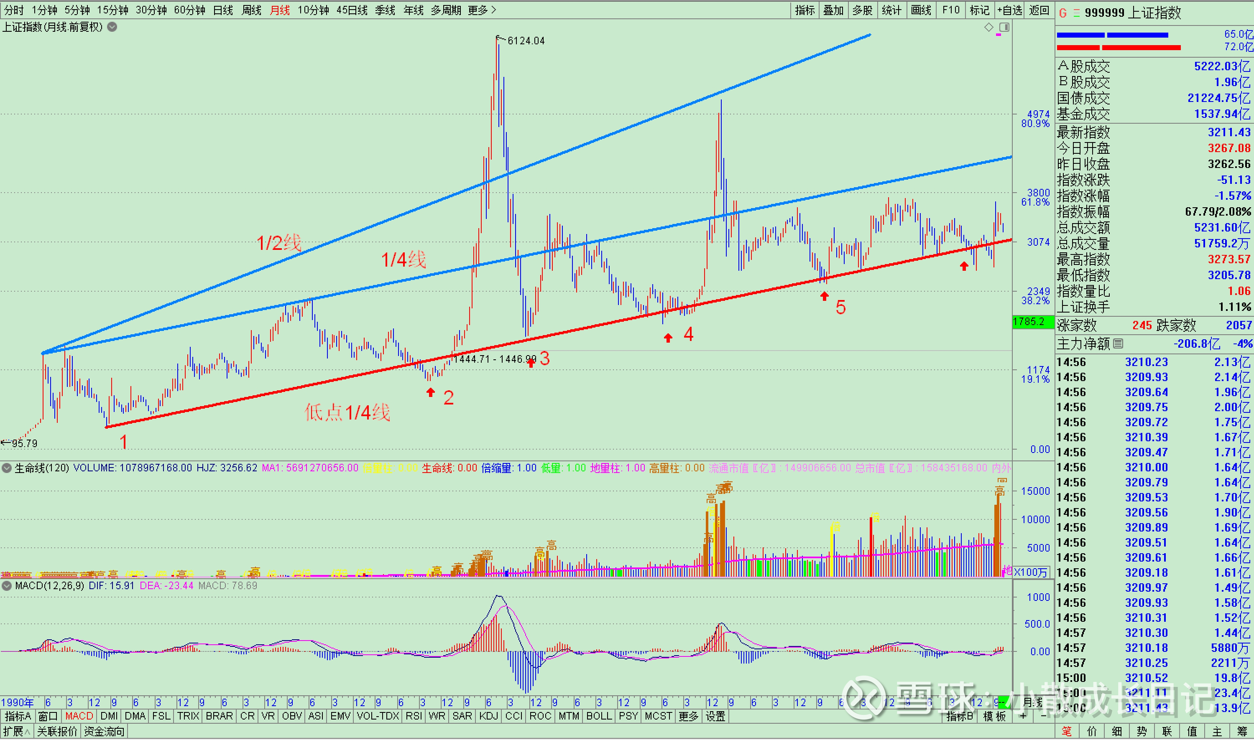Click the +自选 add to watchlist button
The height and width of the screenshot is (740, 1254).
tap(1009, 10)
